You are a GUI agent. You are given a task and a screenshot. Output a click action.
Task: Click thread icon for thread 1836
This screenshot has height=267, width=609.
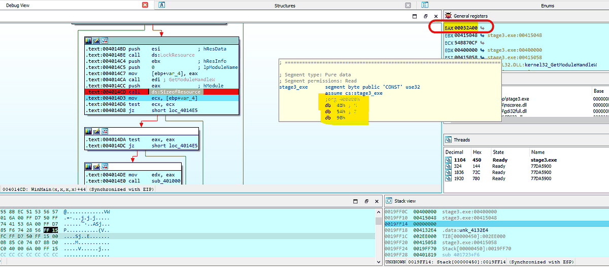448,172
